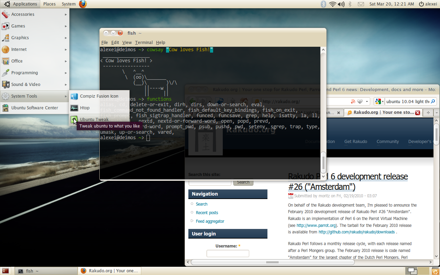The image size is (440, 275).
Task: Click the Ubuntu logo in the top panel
Action: [x=7, y=4]
